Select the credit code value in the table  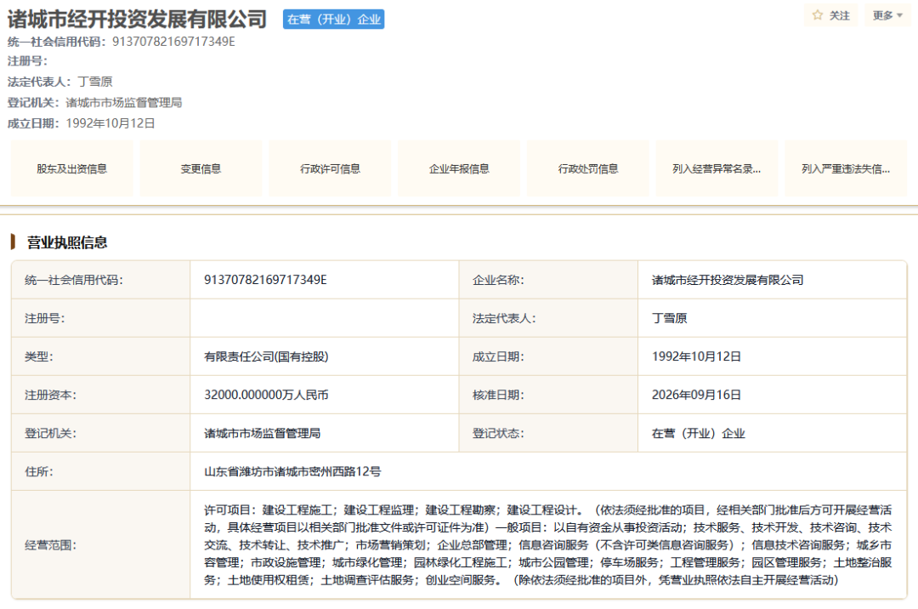(265, 280)
